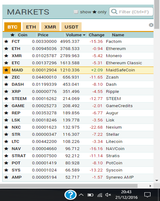Click the horizontal scrollbar right arrow

point(150,186)
